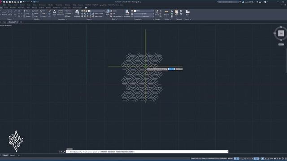This screenshot has width=287, height=161.
Task: Switch to the Insert ribbon tab
Action: (6, 8)
